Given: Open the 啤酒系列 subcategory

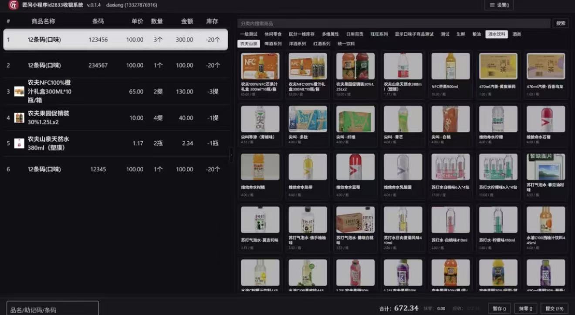Looking at the screenshot, I should click(x=273, y=44).
